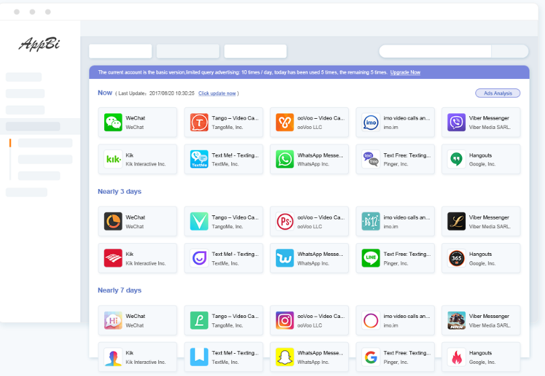Select the teal V-shaped app icon

pyautogui.click(x=199, y=221)
